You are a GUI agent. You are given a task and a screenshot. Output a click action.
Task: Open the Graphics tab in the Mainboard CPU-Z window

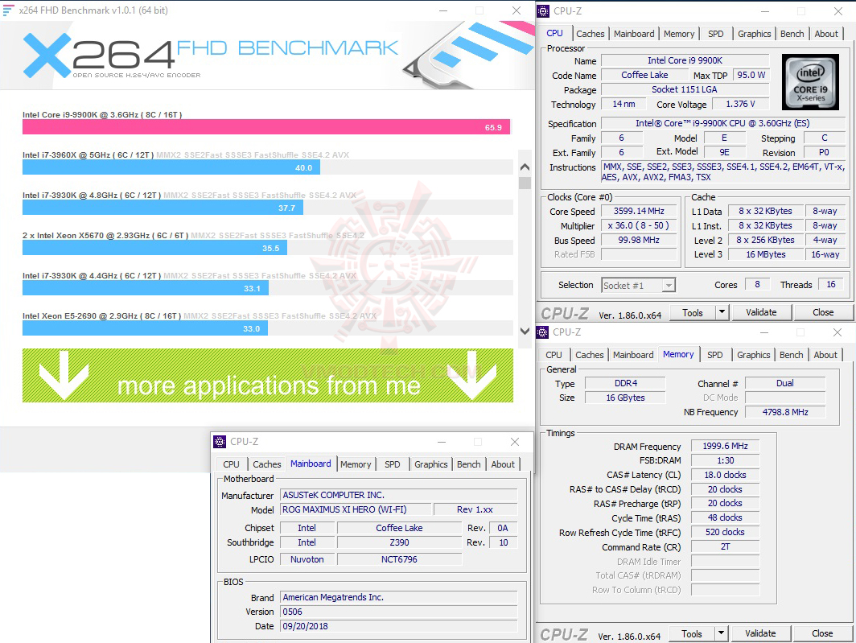[430, 464]
